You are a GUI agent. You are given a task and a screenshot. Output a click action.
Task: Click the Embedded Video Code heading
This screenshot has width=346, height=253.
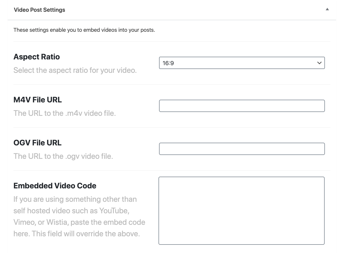click(x=55, y=186)
